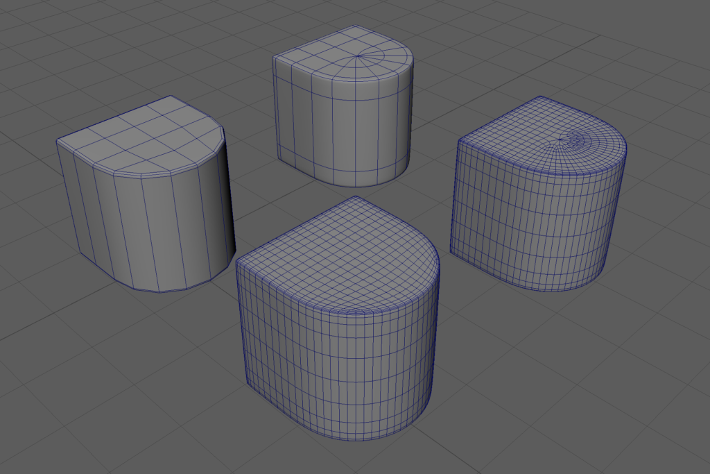
Task: Click the bottom edge of the left low-poly mesh
Action: (159, 291)
